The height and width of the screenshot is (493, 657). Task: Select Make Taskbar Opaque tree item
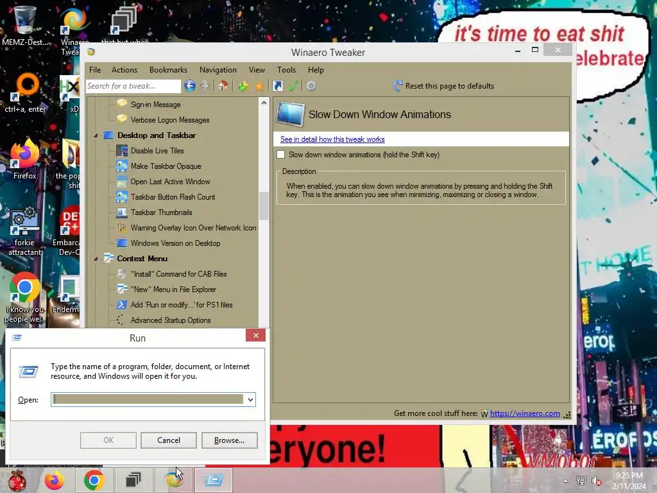pos(166,166)
